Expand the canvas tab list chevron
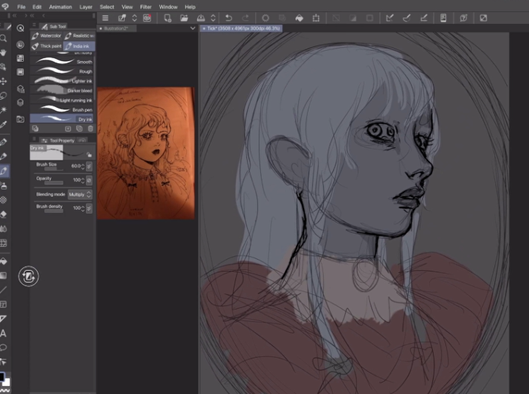The image size is (529, 394). [192, 29]
